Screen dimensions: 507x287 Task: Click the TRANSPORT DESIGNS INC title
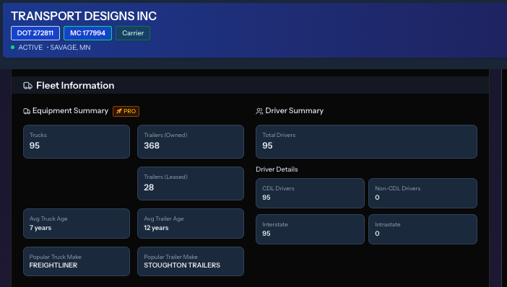point(84,16)
